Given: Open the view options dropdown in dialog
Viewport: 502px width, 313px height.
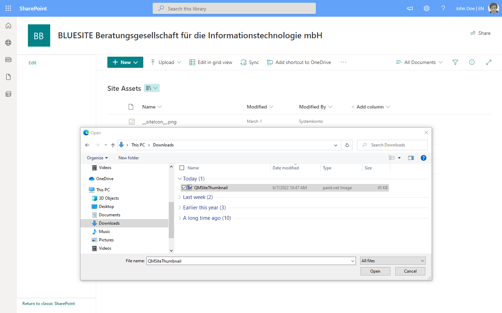Looking at the screenshot, I should pyautogui.click(x=399, y=158).
